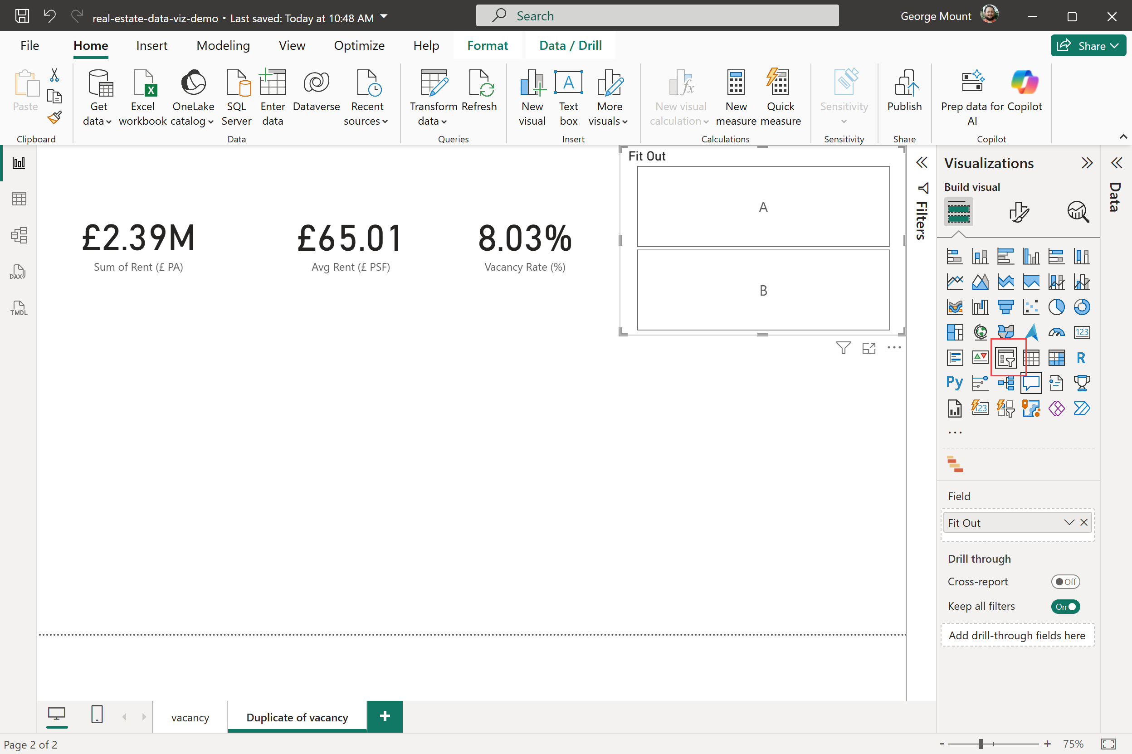Turn on Cross-report drill through

[x=1065, y=582]
